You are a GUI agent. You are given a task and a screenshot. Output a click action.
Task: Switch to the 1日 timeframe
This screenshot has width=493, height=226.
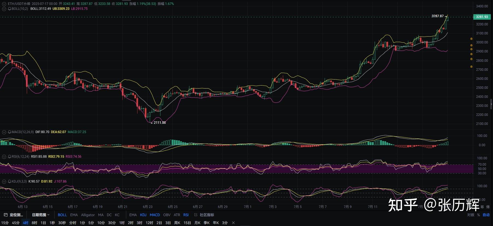pos(43,223)
